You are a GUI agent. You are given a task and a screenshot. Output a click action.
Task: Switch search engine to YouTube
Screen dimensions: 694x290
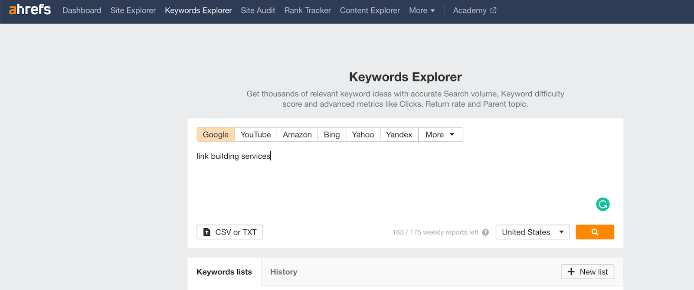click(255, 134)
